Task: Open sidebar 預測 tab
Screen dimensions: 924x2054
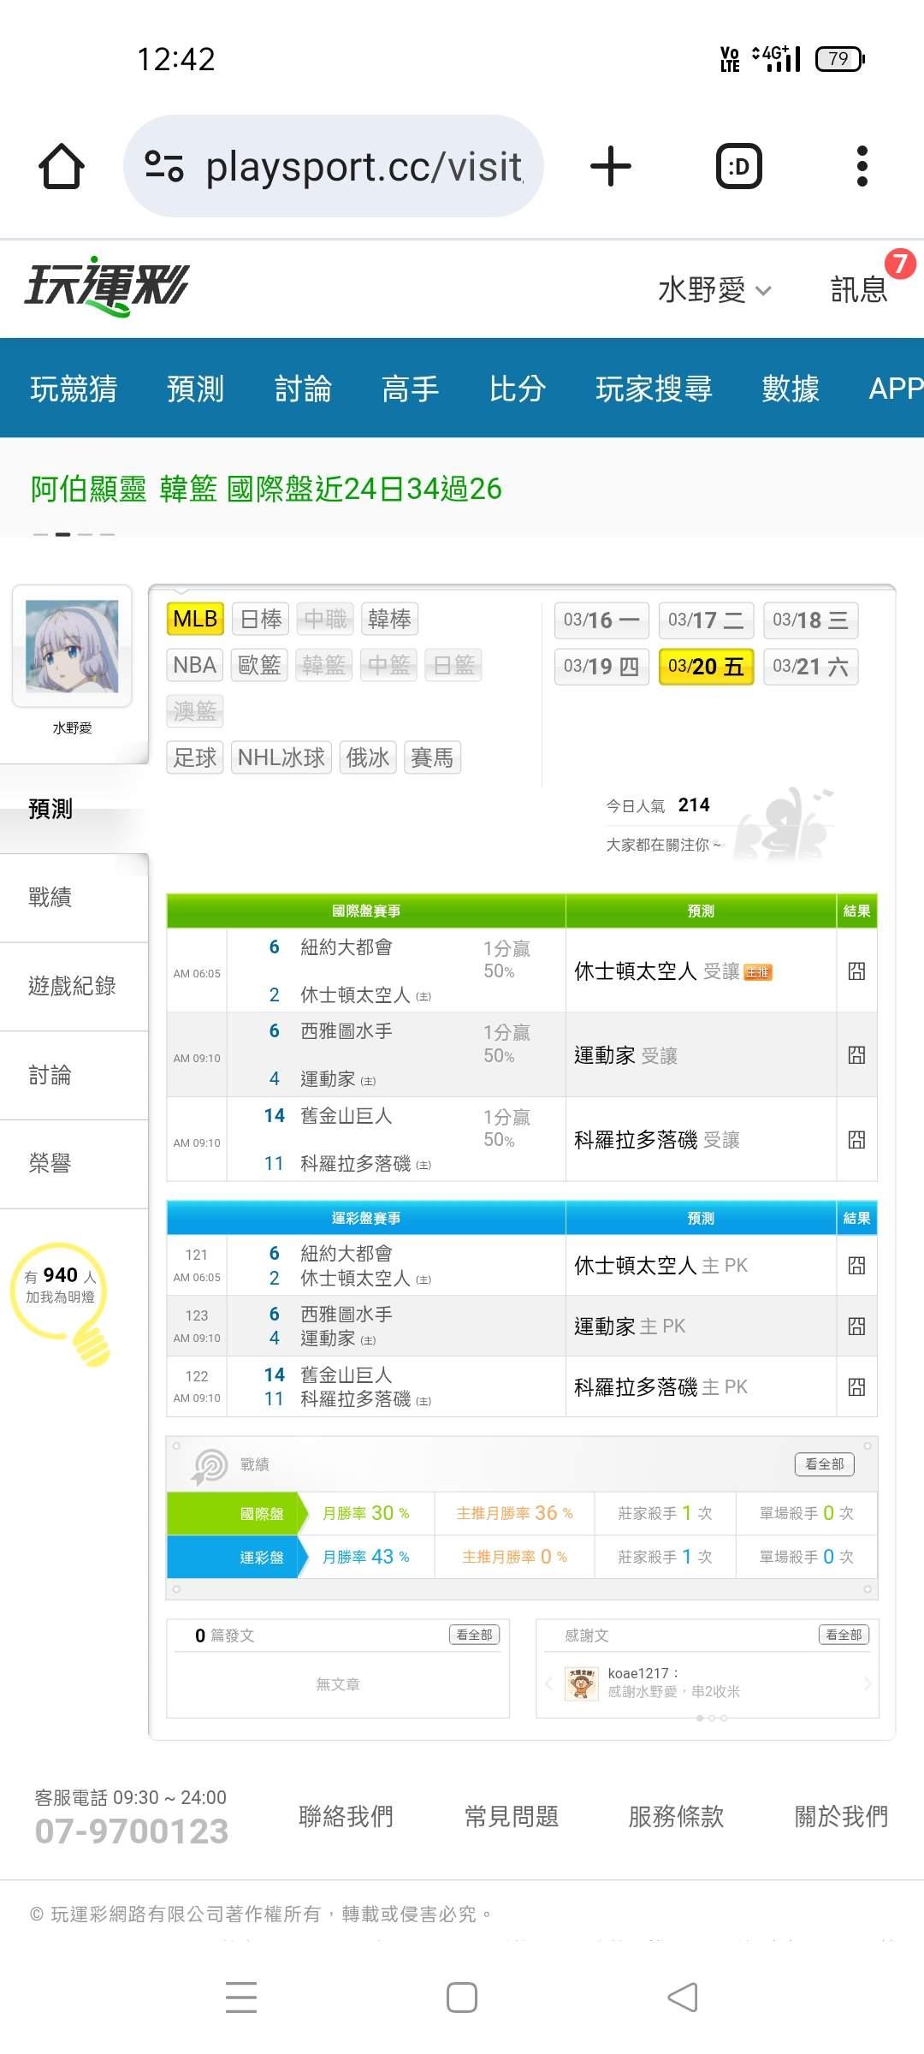Action: [x=74, y=809]
